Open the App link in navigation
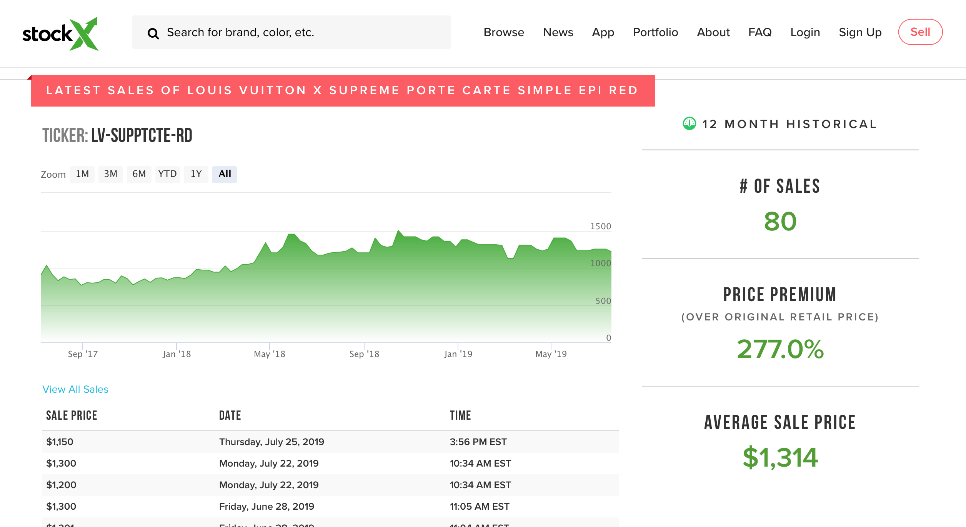 click(603, 32)
